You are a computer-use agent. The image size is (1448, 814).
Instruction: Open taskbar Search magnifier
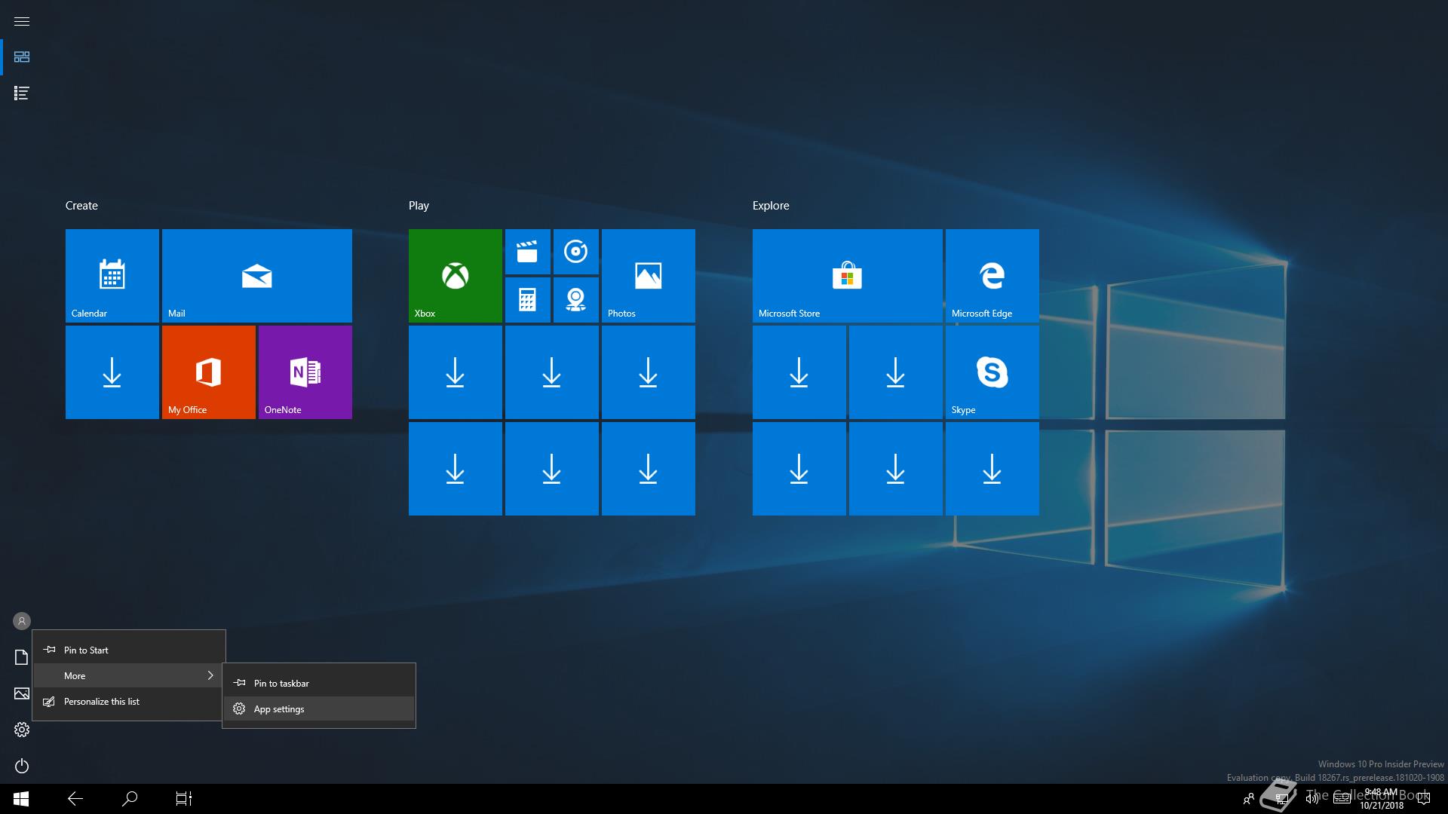130,799
